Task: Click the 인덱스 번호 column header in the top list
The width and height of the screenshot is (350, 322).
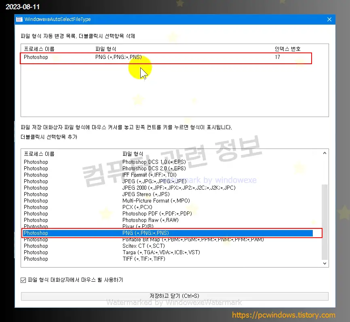Action: point(287,49)
